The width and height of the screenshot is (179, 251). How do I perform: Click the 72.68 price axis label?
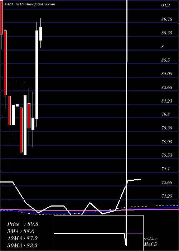click(167, 182)
